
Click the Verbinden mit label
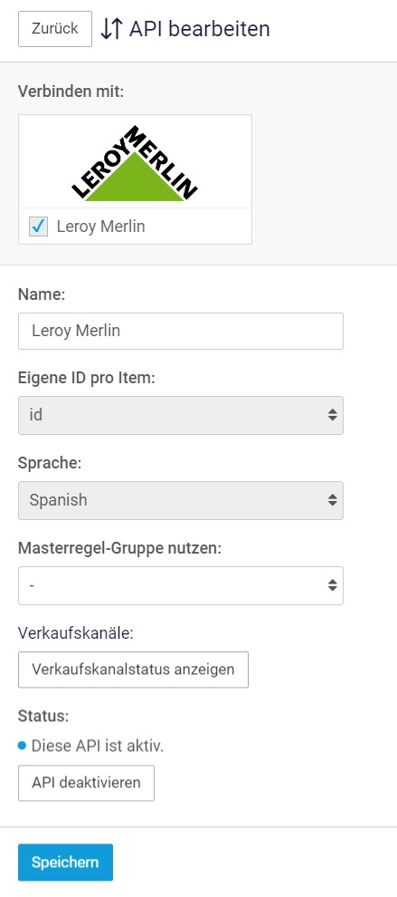(71, 91)
